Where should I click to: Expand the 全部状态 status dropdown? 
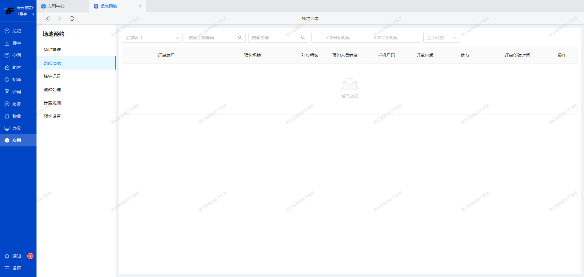441,38
